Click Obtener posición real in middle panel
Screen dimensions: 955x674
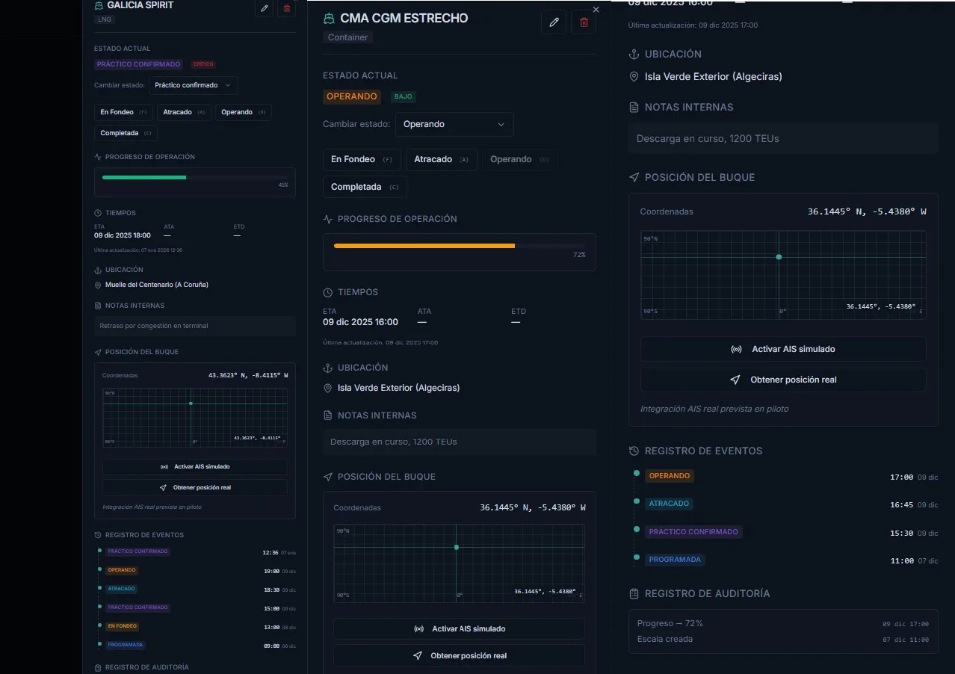coord(459,655)
